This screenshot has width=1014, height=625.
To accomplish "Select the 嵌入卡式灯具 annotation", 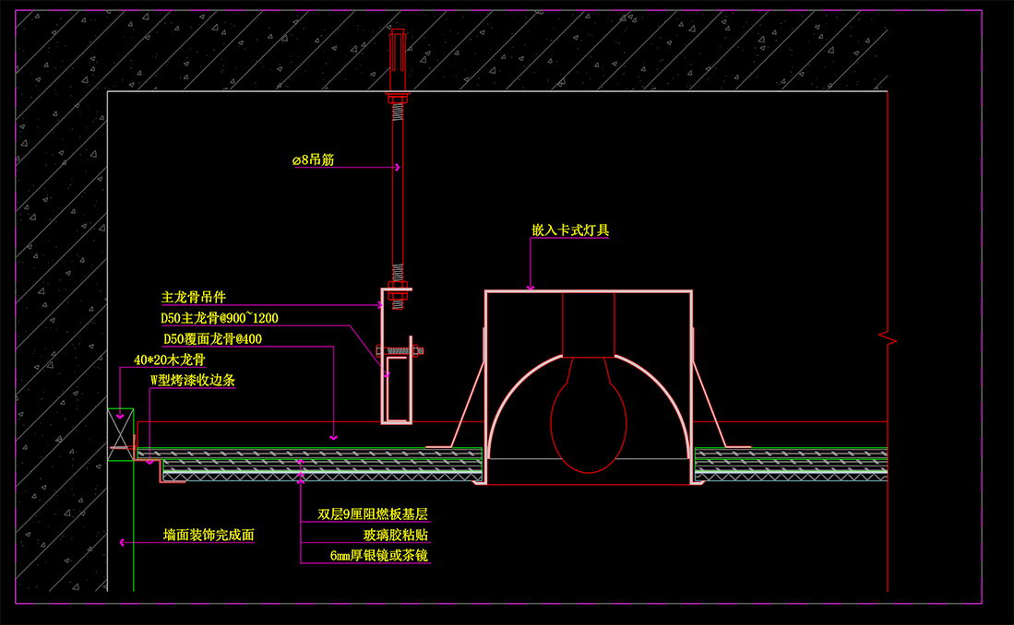I will coord(570,230).
